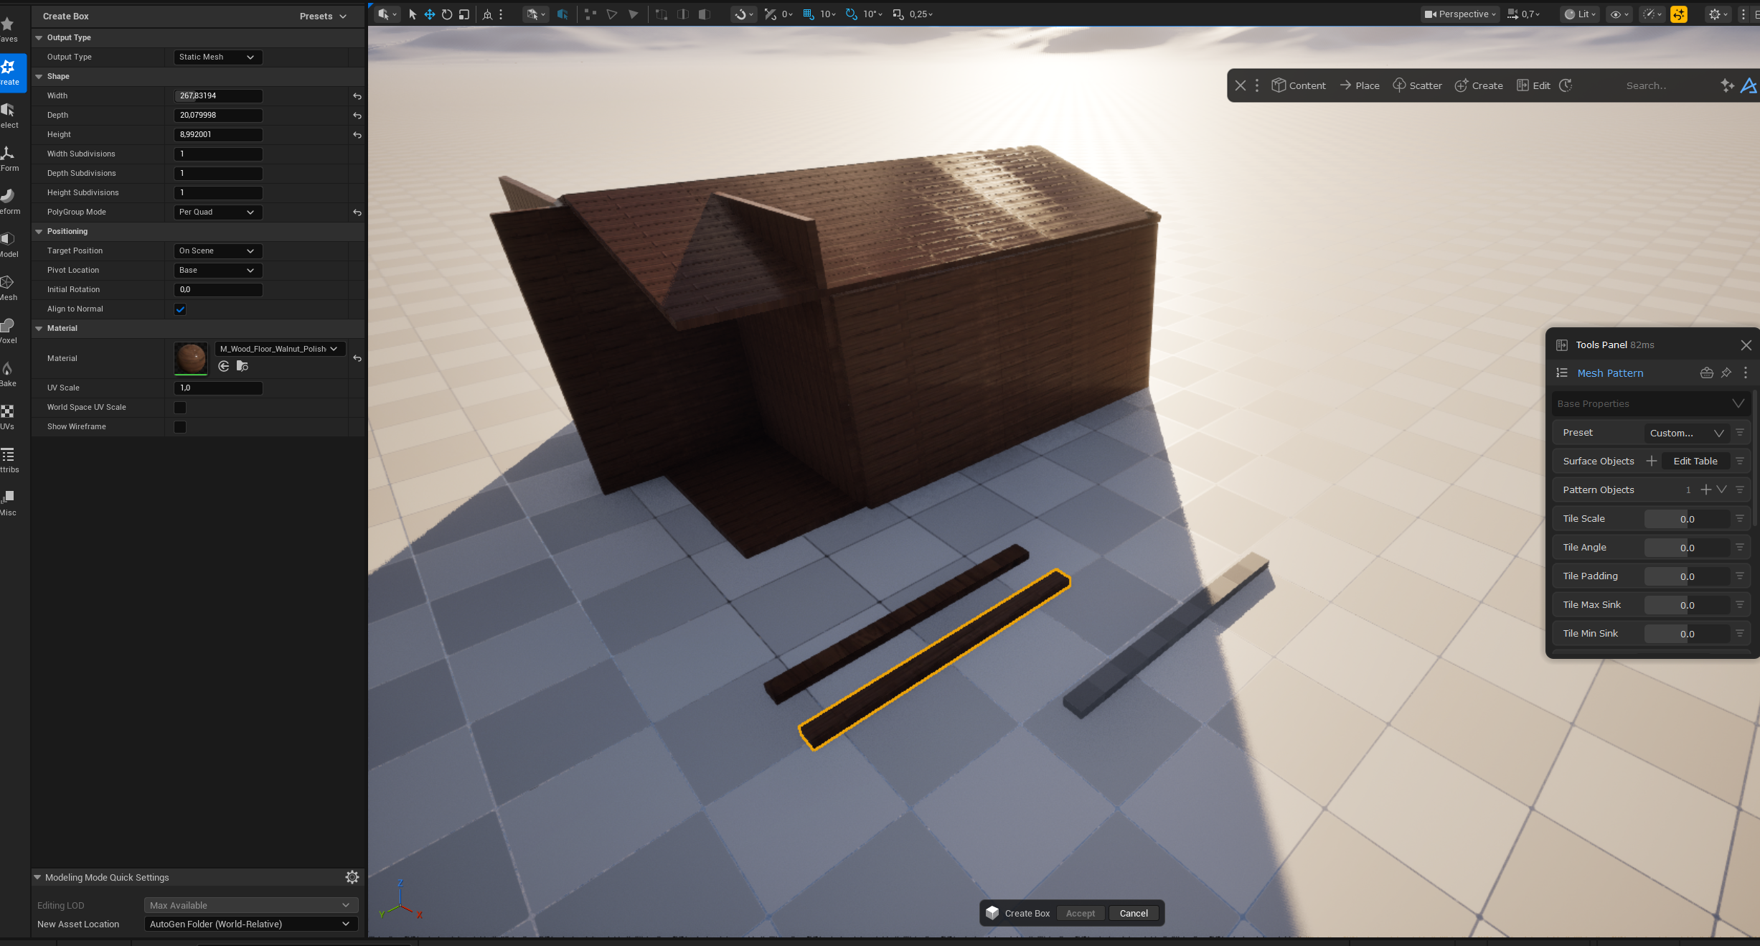Browse to material in Content Browser
The height and width of the screenshot is (946, 1760).
click(x=243, y=367)
